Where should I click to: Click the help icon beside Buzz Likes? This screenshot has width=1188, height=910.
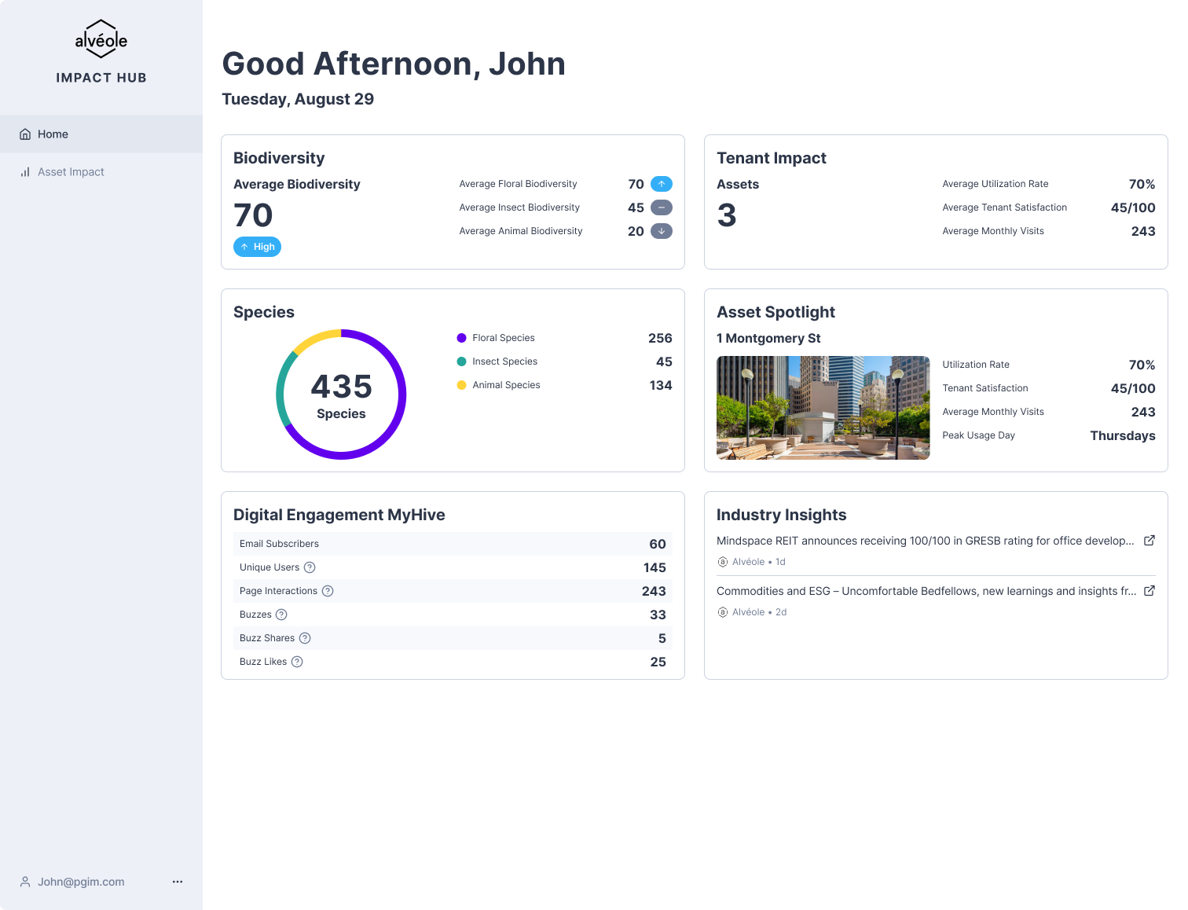pos(297,662)
